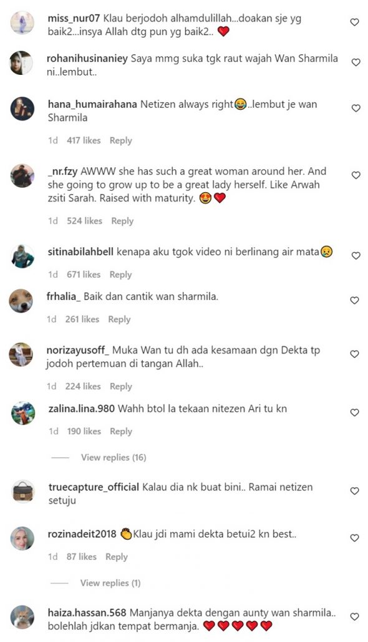This screenshot has height=642, width=368.
Task: Reply to hana_humairahana's comment
Action: point(121,140)
